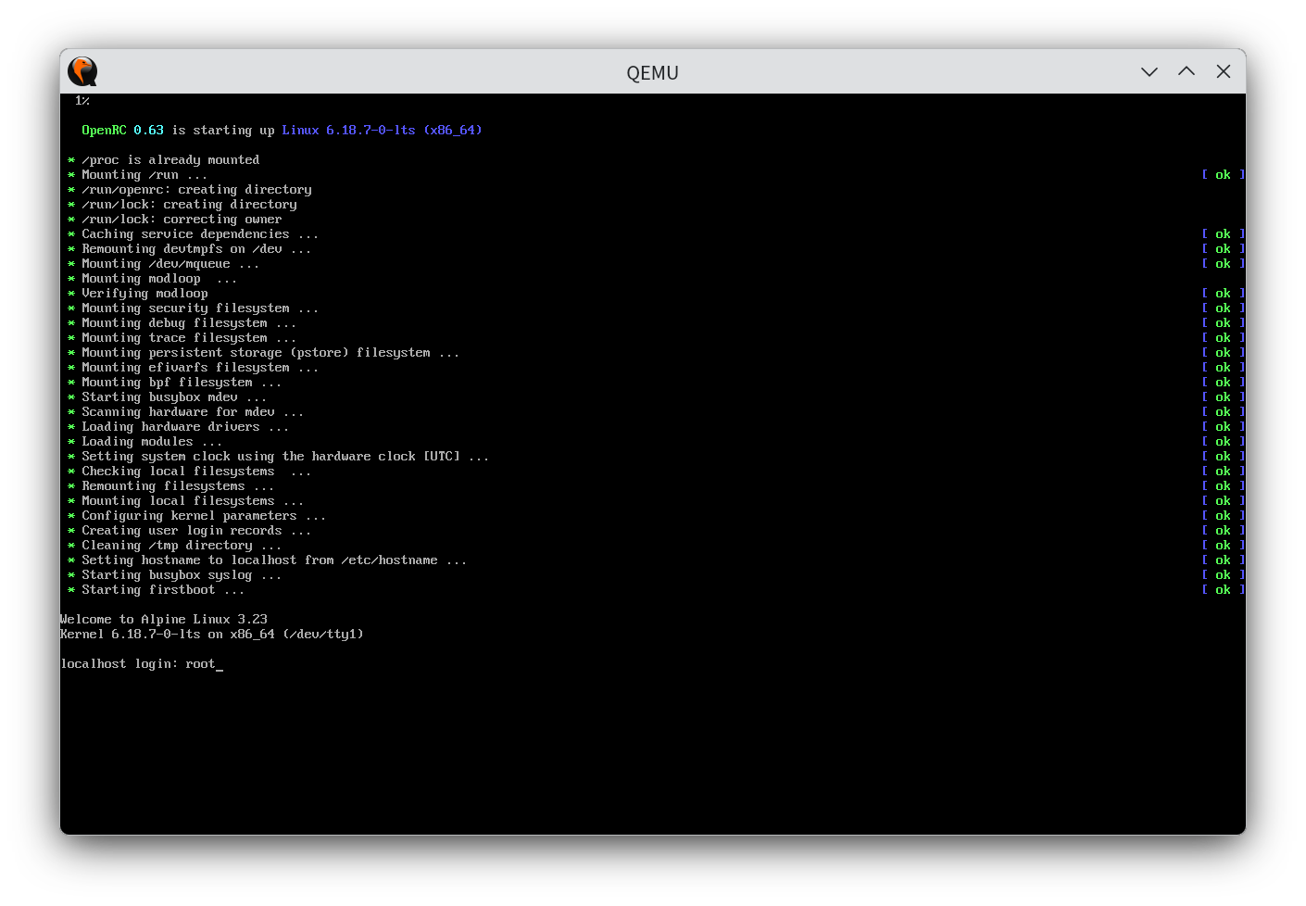1306x906 pixels.
Task: Click the "/proc is already mounted" line
Action: click(170, 160)
